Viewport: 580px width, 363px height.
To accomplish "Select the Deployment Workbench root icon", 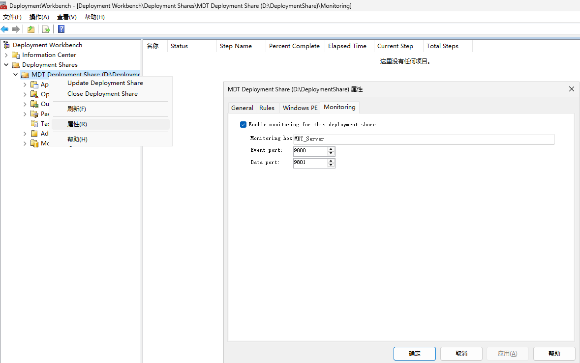I will [7, 45].
